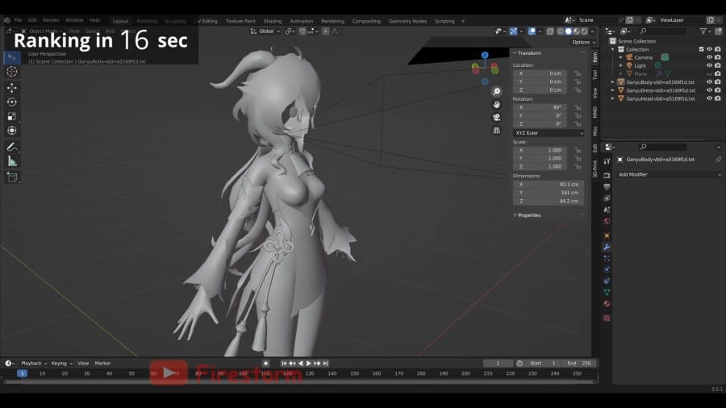The height and width of the screenshot is (408, 726).
Task: Hide Light in viewport via eye icon
Action: (x=709, y=65)
